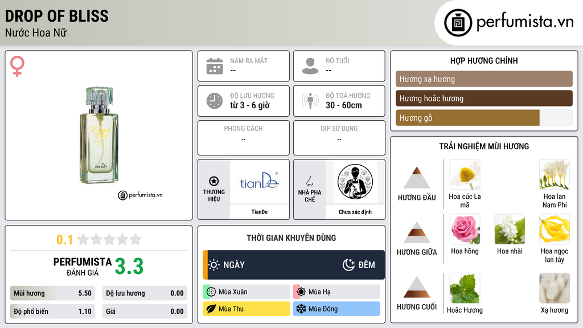This screenshot has height=328, width=583.
Task: Click the Hương giữa pyramid icon
Action: [x=417, y=232]
